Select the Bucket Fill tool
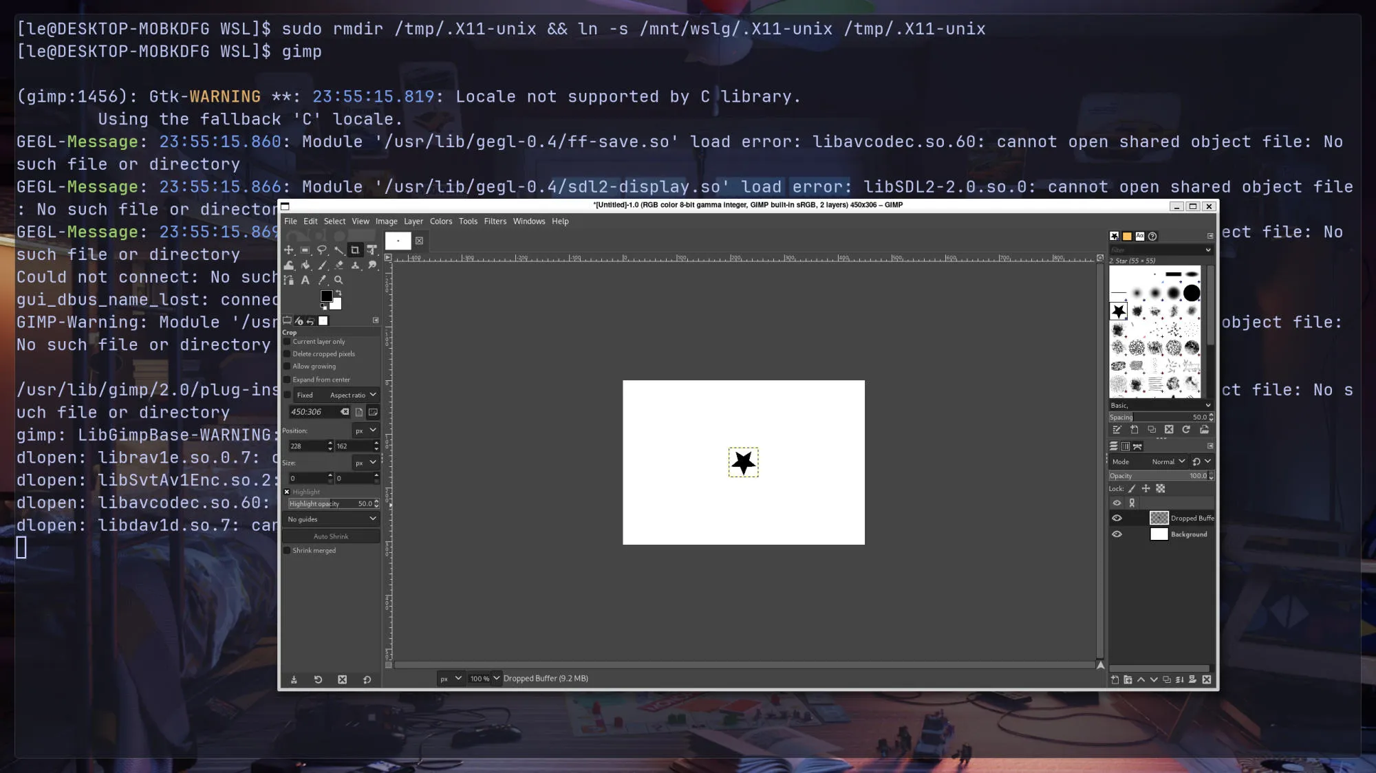This screenshot has height=773, width=1376. pyautogui.click(x=305, y=265)
